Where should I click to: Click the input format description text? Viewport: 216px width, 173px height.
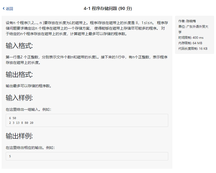87,60
